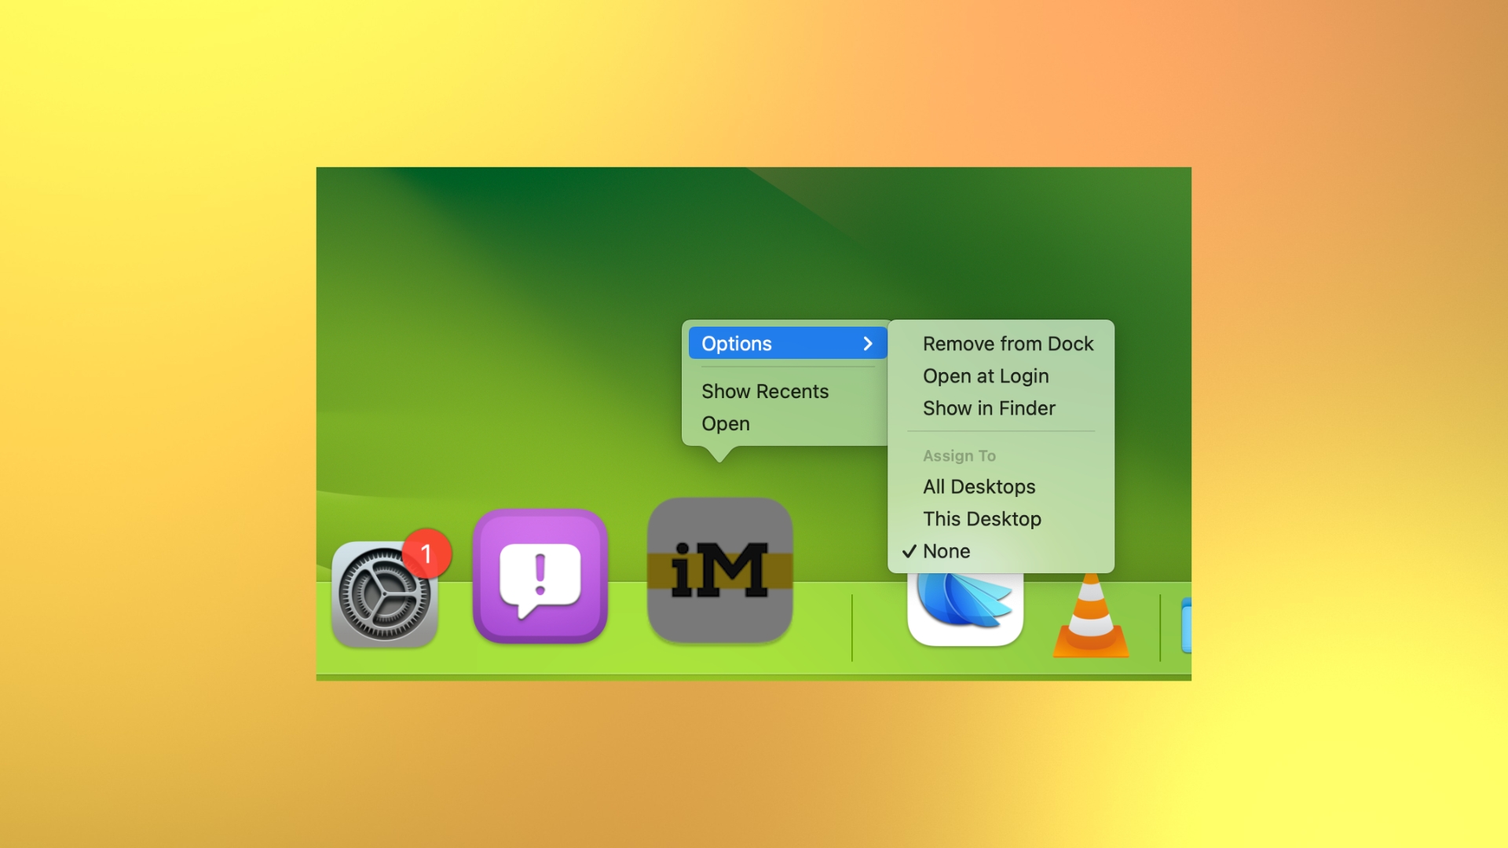Screen dimensions: 1508x848
Task: Expand the Options submenu
Action: (x=788, y=343)
